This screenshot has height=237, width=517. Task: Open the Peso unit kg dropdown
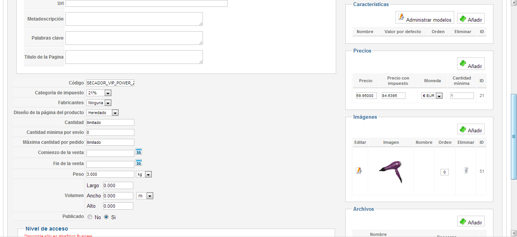144,174
